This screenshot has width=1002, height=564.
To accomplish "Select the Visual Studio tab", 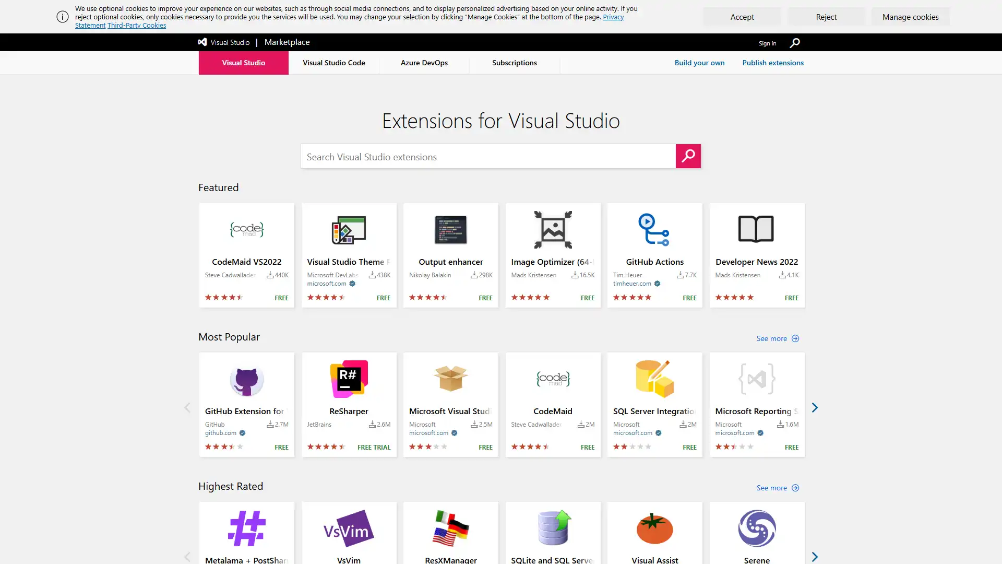I will [x=243, y=63].
